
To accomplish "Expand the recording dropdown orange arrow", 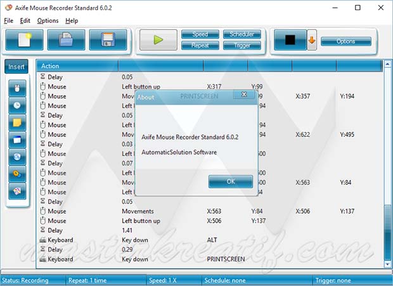I will pyautogui.click(x=312, y=40).
